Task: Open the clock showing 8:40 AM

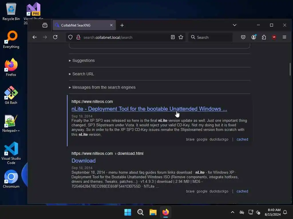Action: coord(273,212)
